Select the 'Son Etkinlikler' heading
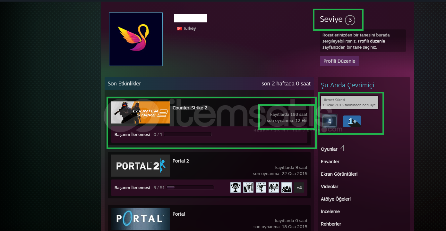The height and width of the screenshot is (231, 446). pos(124,84)
